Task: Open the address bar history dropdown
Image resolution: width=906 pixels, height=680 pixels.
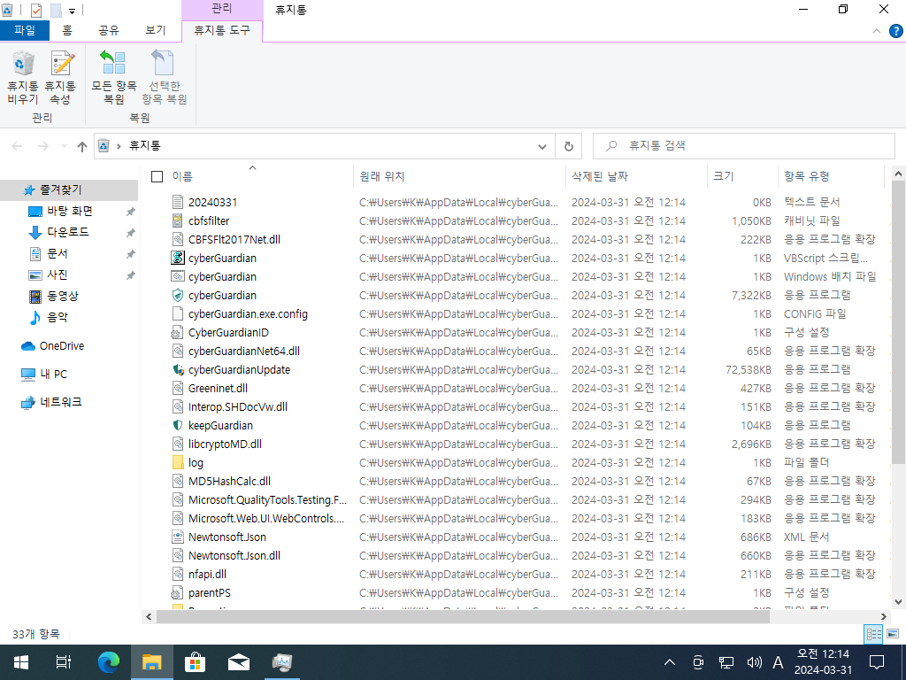Action: pos(542,146)
